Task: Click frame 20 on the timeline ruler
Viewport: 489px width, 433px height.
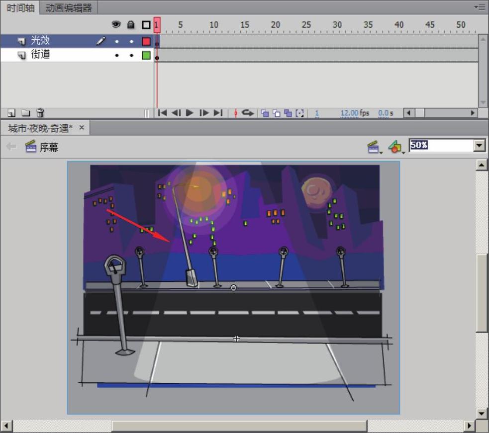Action: 275,25
